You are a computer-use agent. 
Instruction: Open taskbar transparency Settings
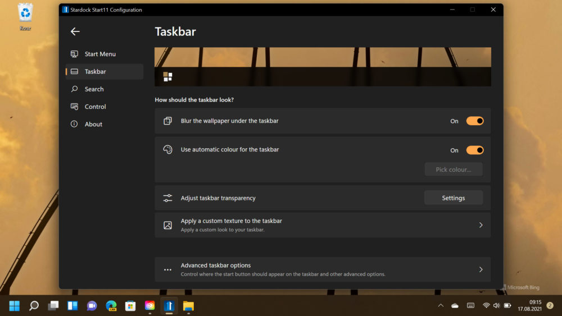pyautogui.click(x=454, y=198)
